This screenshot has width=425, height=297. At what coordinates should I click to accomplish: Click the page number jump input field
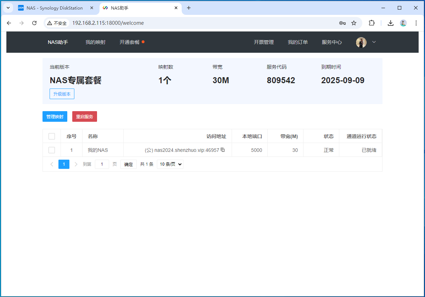[102, 164]
